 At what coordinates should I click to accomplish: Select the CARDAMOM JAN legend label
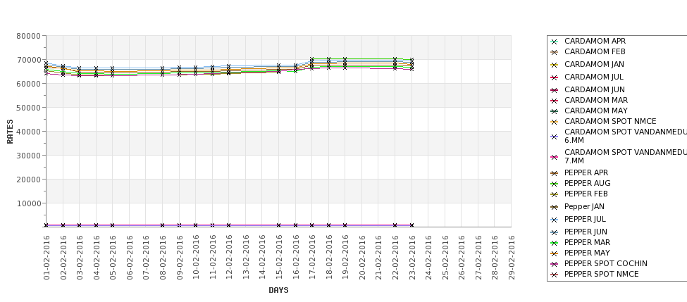[x=594, y=64]
